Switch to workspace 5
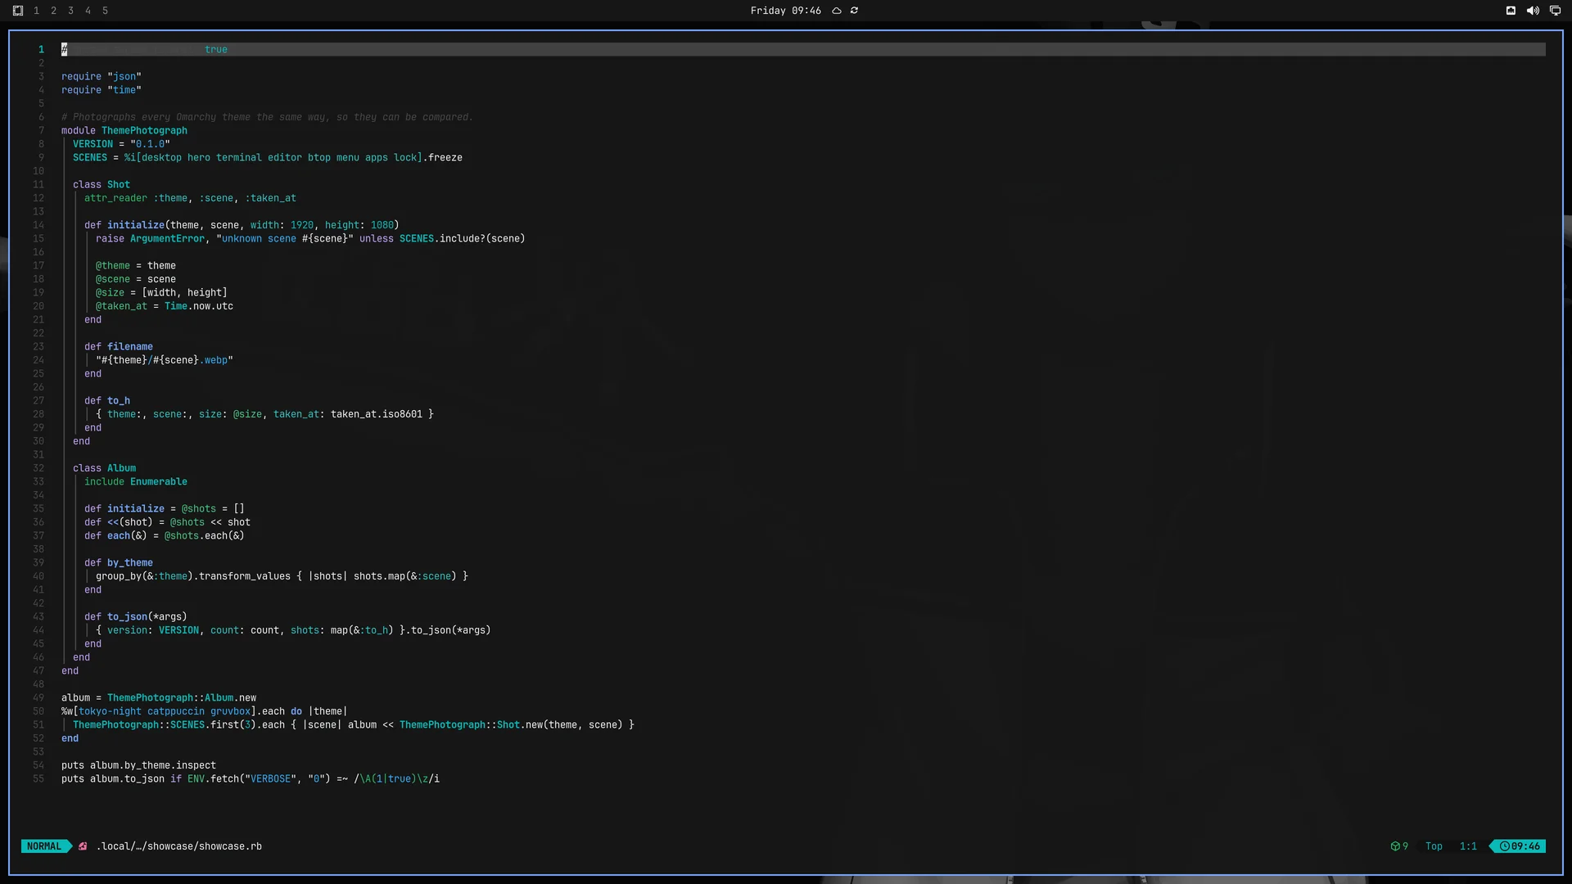Viewport: 1572px width, 884px height. [105, 11]
